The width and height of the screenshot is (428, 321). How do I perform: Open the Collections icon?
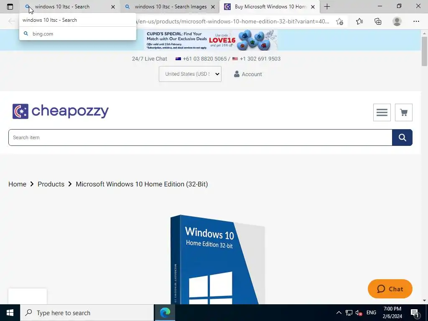(x=378, y=21)
